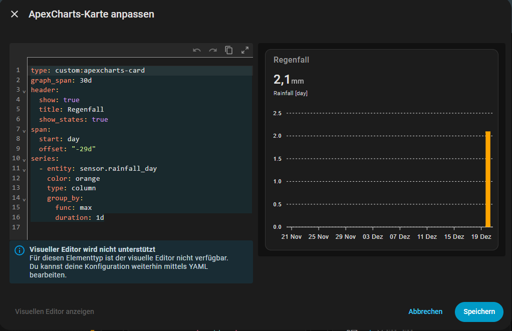Fold the entity list item block
The height and width of the screenshot is (331, 512).
point(24,169)
